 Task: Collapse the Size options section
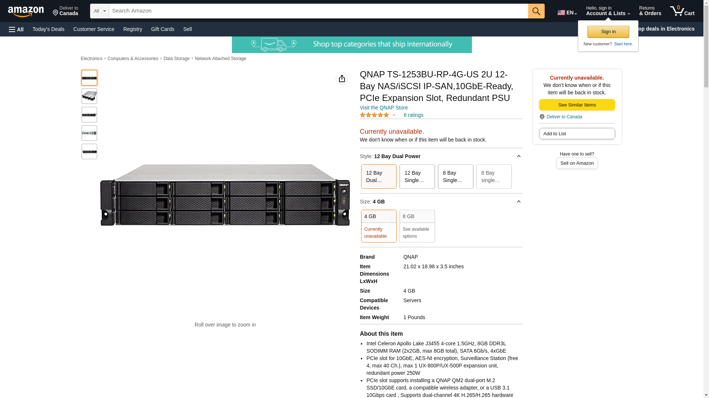518,202
